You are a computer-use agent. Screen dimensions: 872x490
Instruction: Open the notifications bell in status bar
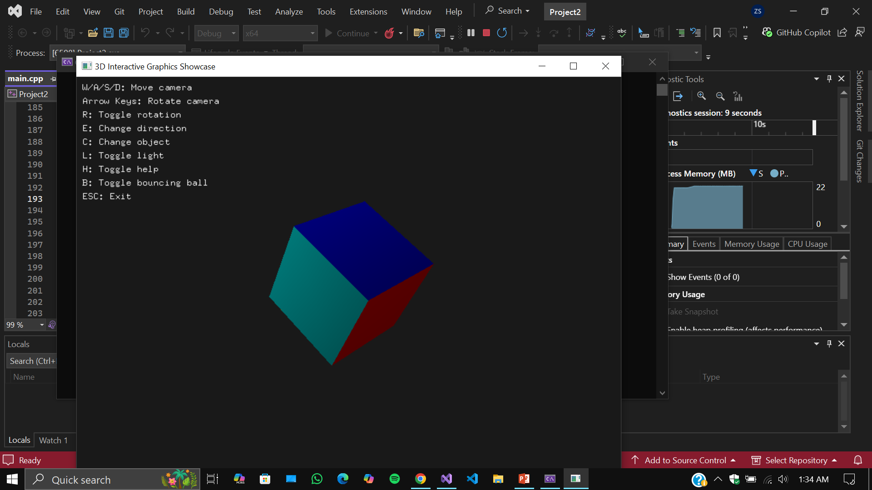[x=858, y=460]
